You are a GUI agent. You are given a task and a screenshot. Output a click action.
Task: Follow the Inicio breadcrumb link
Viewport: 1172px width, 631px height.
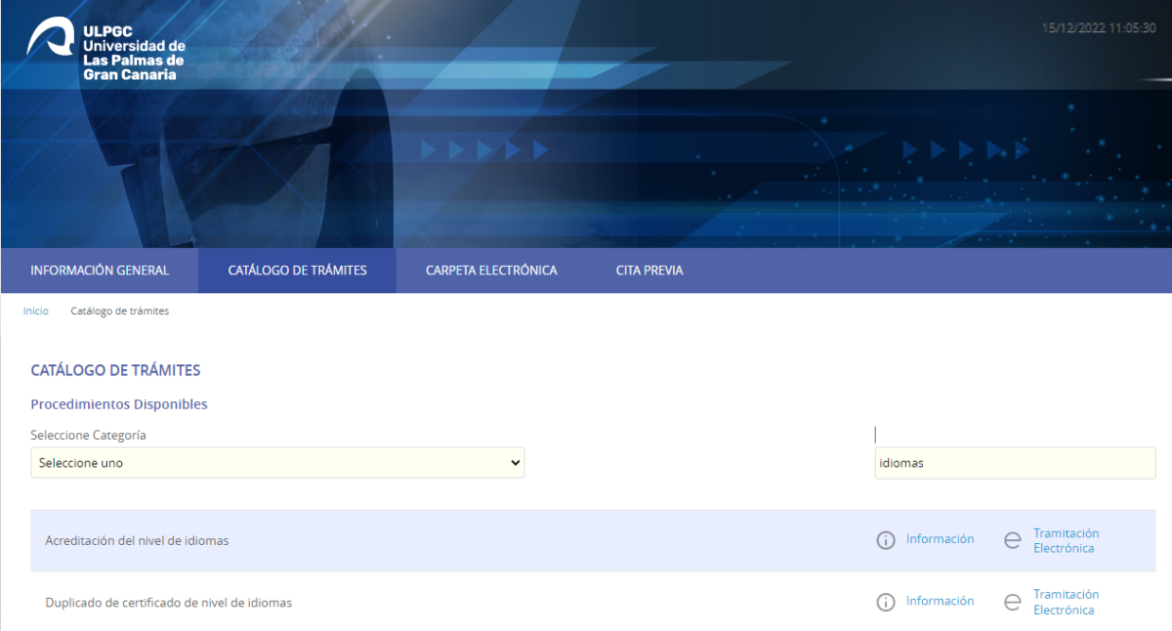(36, 311)
